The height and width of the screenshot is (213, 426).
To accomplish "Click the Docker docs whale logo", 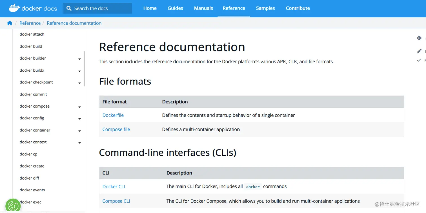I will point(33,8).
